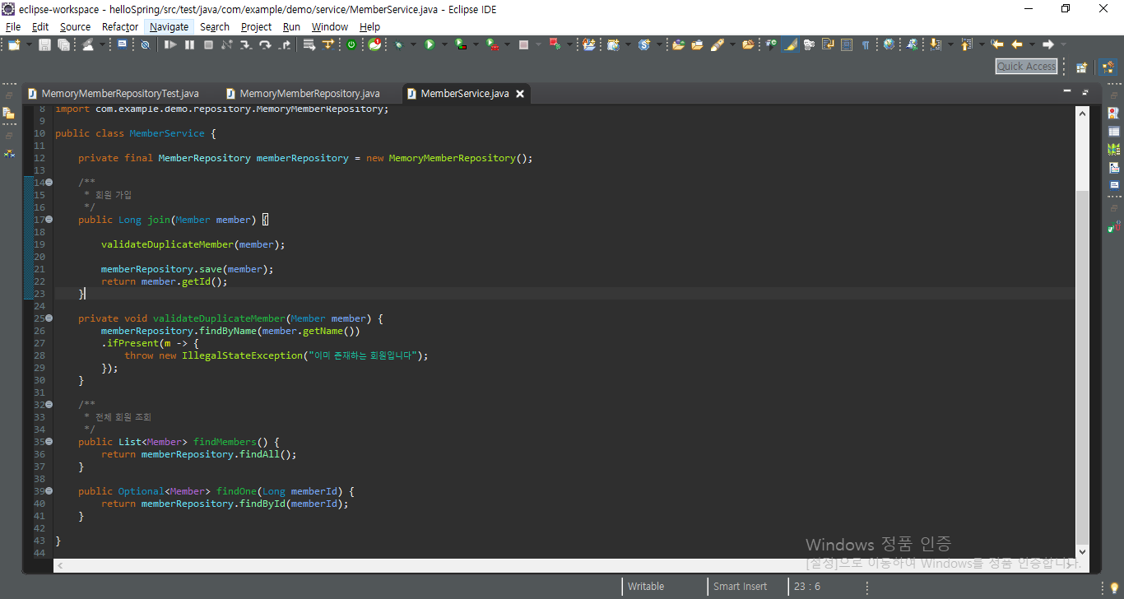Open dropdown next to Coverage icon
1124x599 pixels.
476,44
